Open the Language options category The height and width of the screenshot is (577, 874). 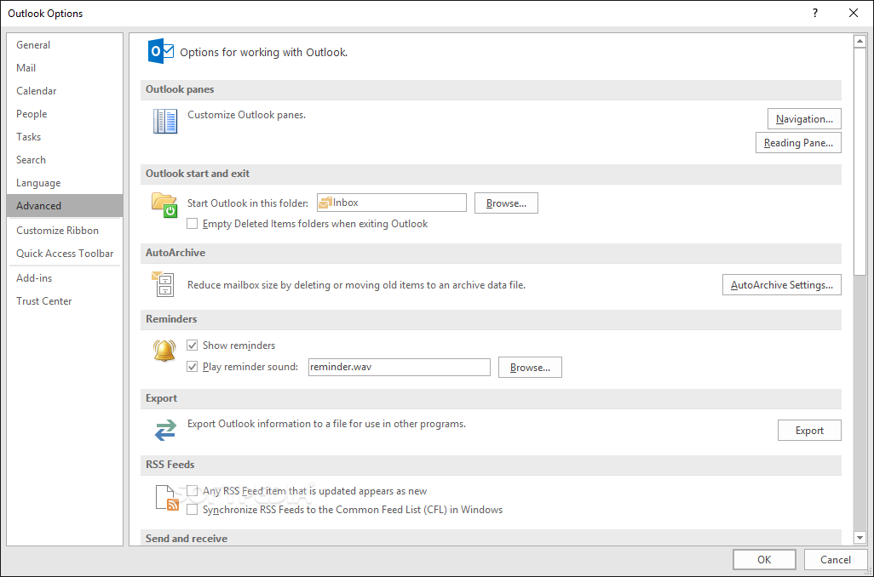(65, 183)
